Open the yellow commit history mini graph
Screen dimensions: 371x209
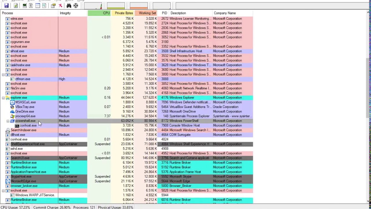click(116, 6)
